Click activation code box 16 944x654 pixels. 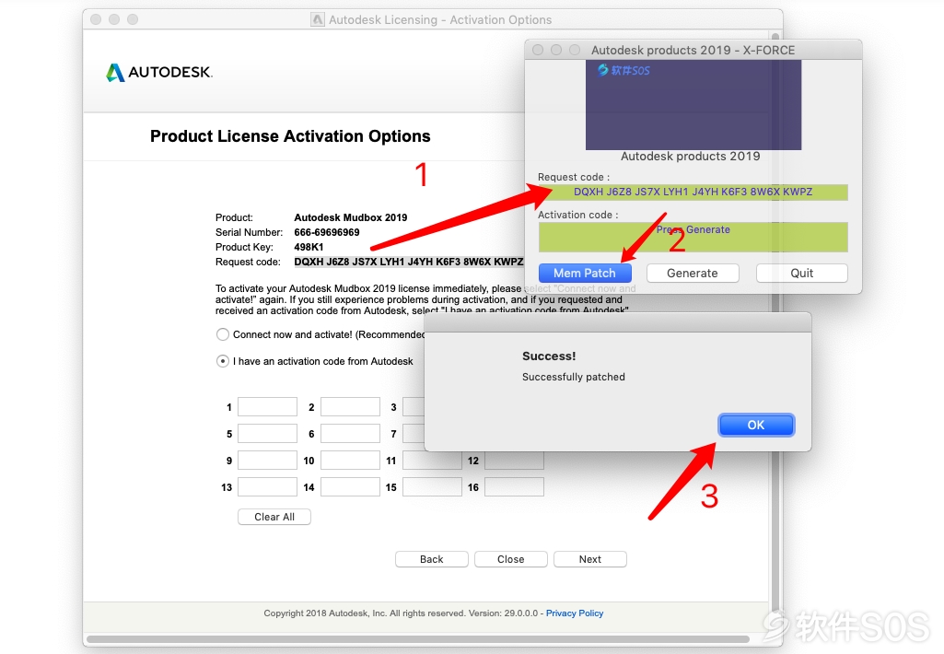(x=515, y=486)
